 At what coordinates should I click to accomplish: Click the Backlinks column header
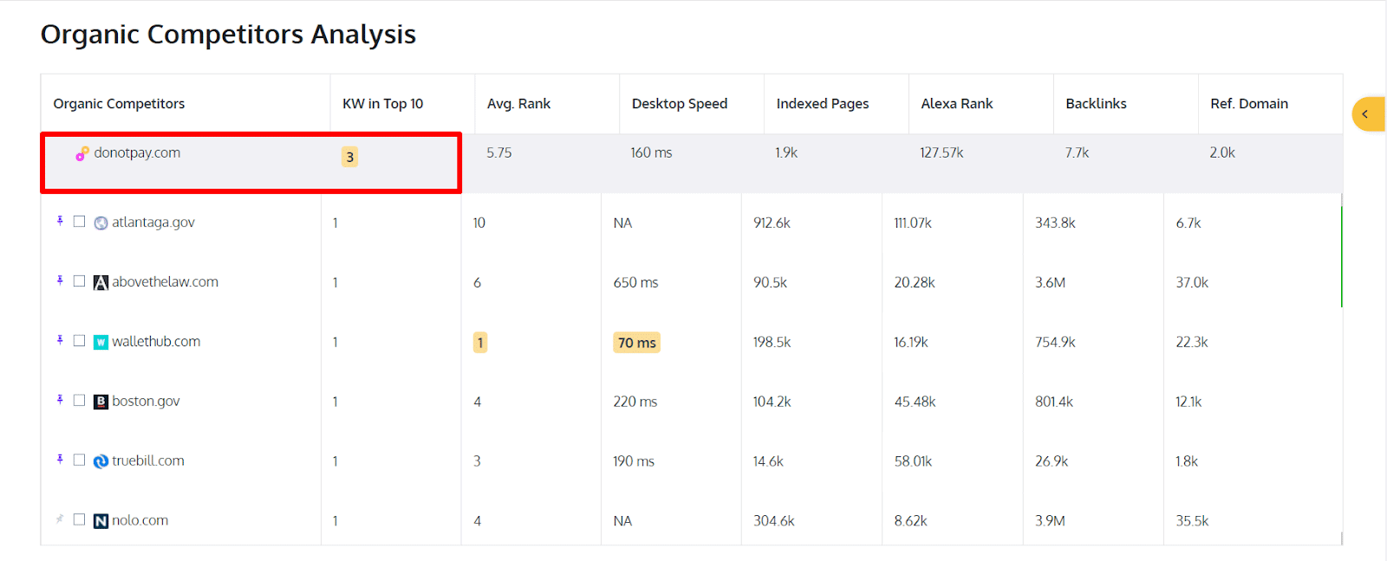[1096, 104]
